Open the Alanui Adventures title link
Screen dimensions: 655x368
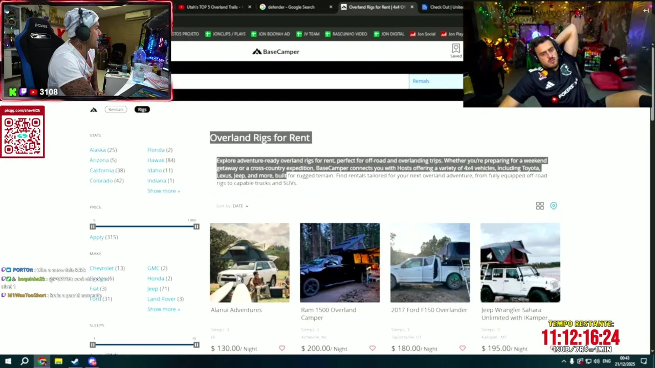(236, 310)
